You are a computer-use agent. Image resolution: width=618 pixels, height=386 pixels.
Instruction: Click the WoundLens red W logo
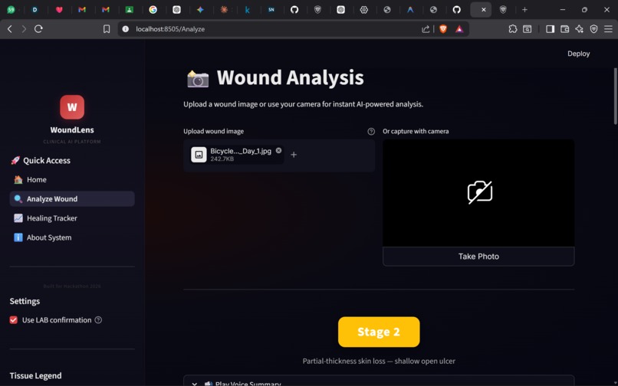72,106
